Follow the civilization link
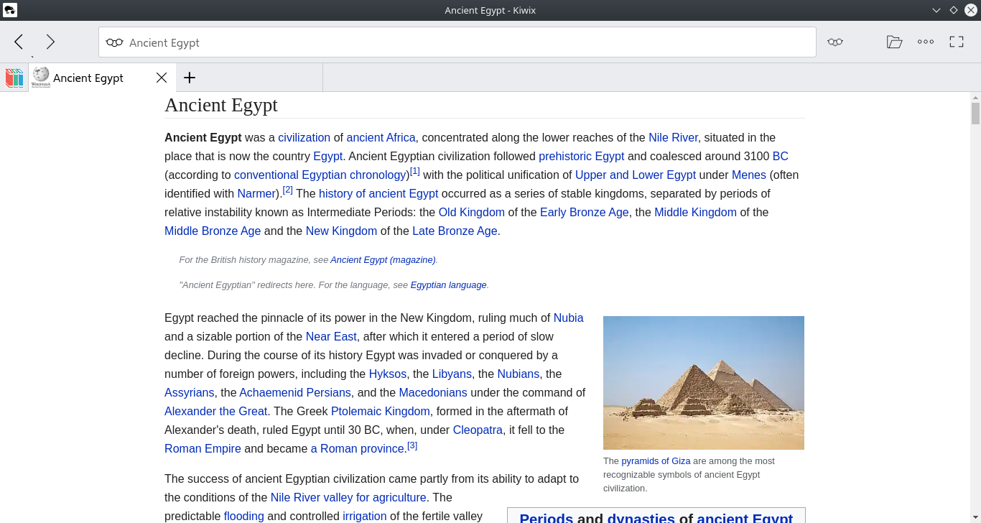Screen dimensions: 981x523 tap(304, 137)
